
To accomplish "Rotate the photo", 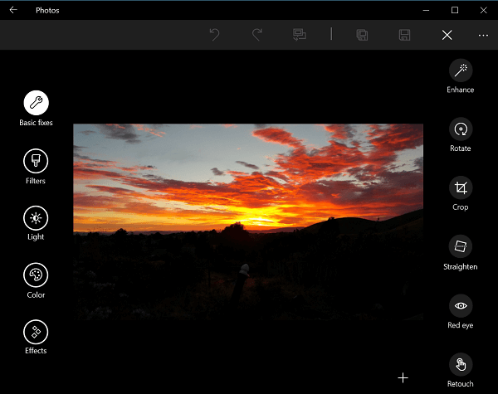I will (x=461, y=129).
